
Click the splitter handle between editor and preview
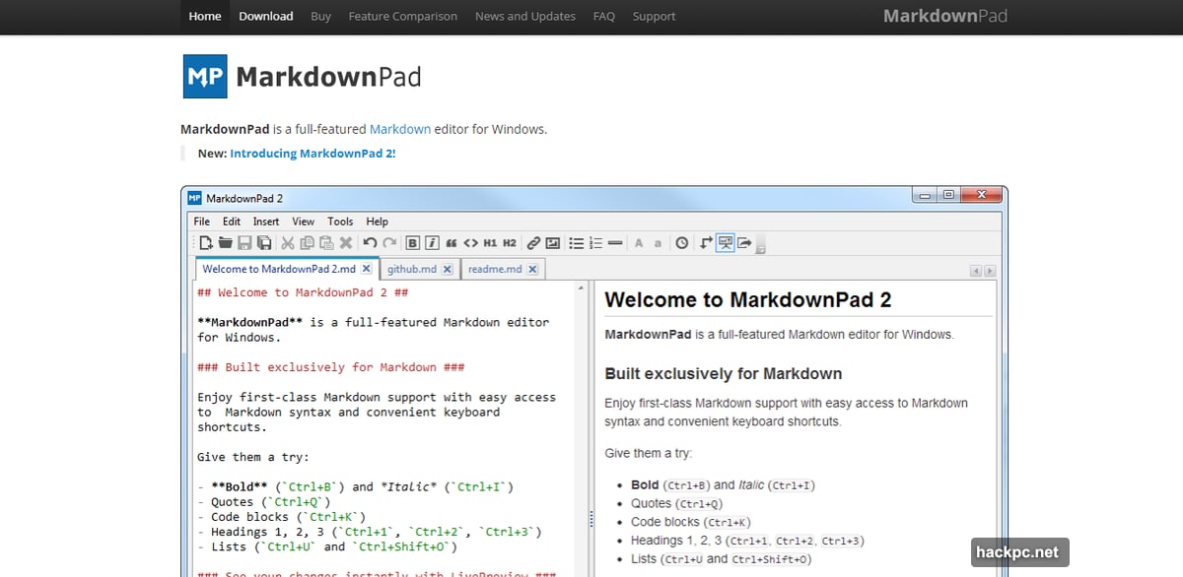coord(591,519)
